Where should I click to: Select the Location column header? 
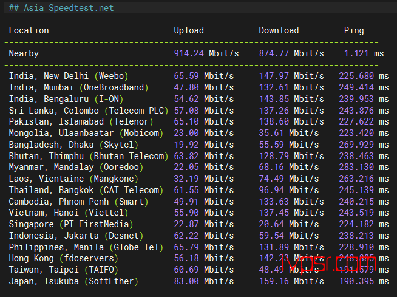click(x=29, y=30)
